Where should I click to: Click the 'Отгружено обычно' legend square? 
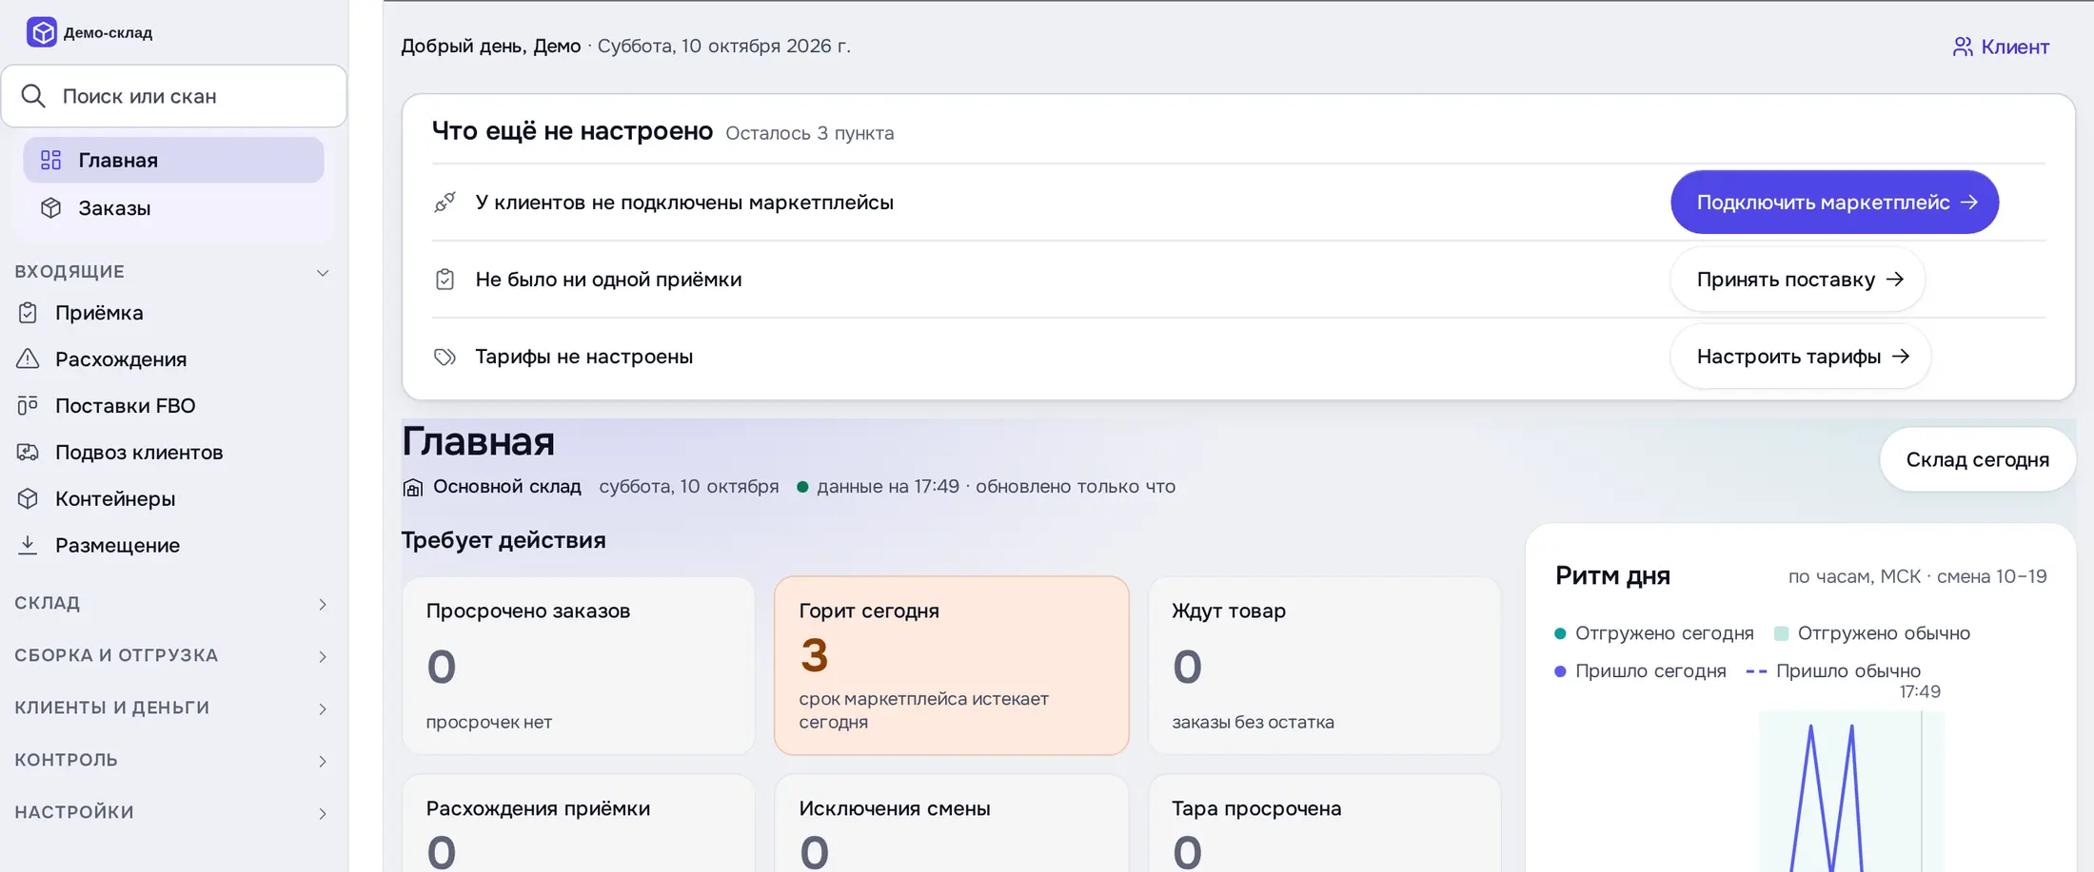(1781, 633)
